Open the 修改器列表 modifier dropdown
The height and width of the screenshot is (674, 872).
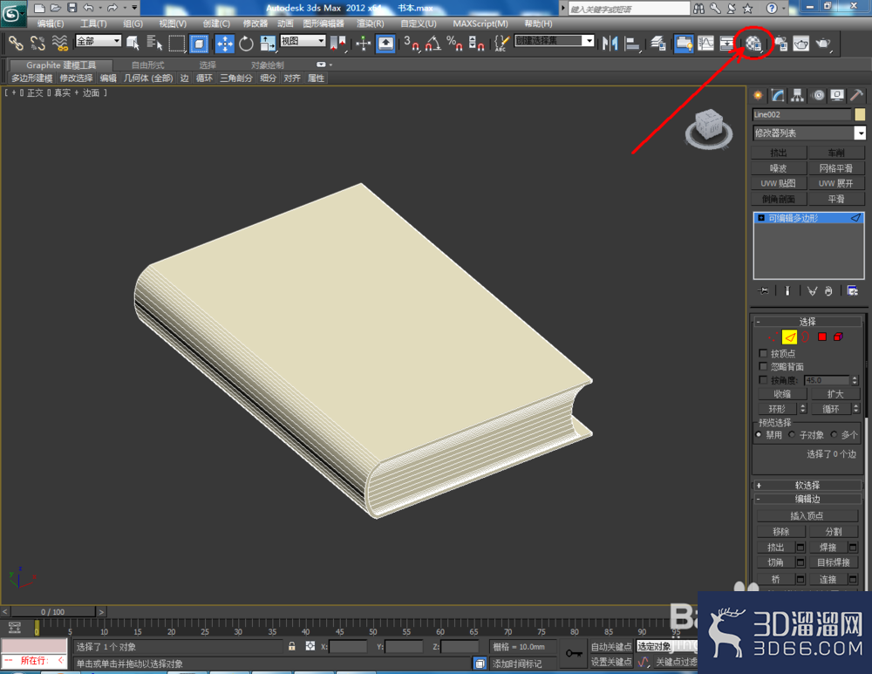point(809,133)
